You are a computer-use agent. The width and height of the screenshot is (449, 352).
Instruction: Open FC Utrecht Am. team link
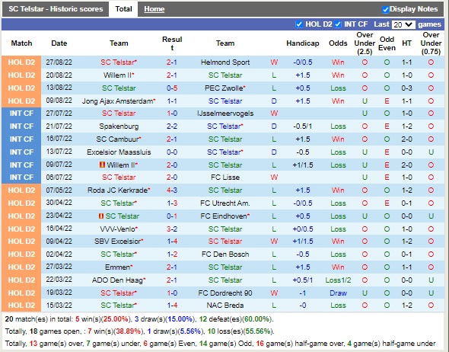point(225,203)
